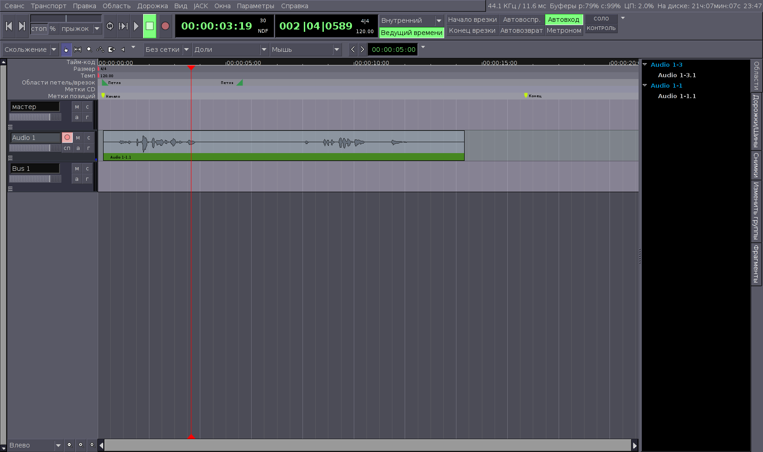The image size is (763, 452).
Task: Select the audition speaker tool
Action: pyautogui.click(x=123, y=50)
